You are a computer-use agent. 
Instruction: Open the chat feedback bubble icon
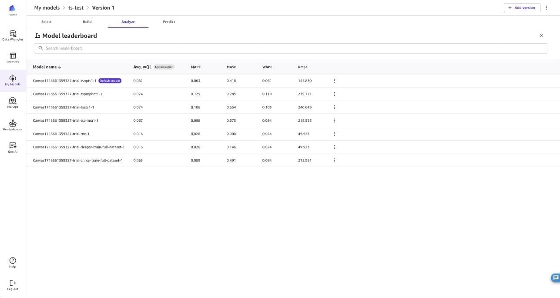coord(555,278)
